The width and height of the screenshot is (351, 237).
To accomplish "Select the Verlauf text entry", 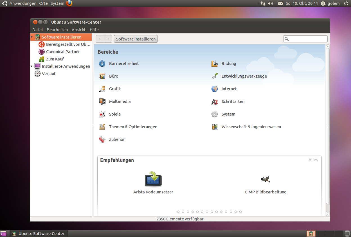I will tap(49, 74).
